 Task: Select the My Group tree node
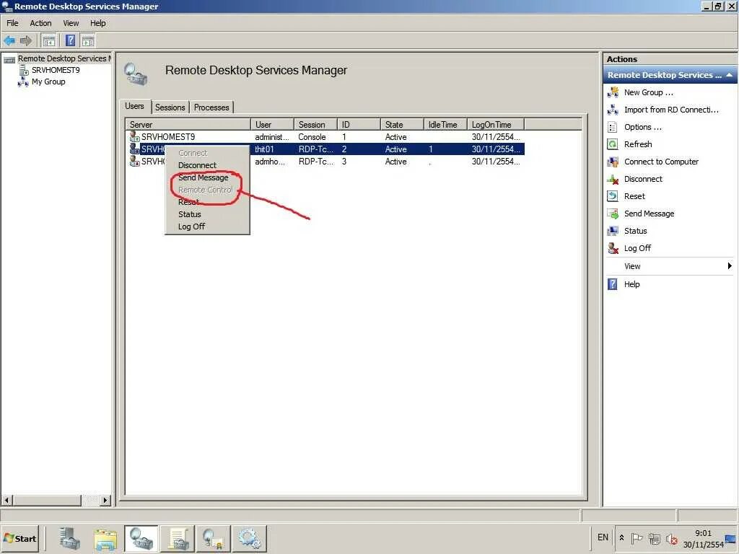[x=48, y=82]
